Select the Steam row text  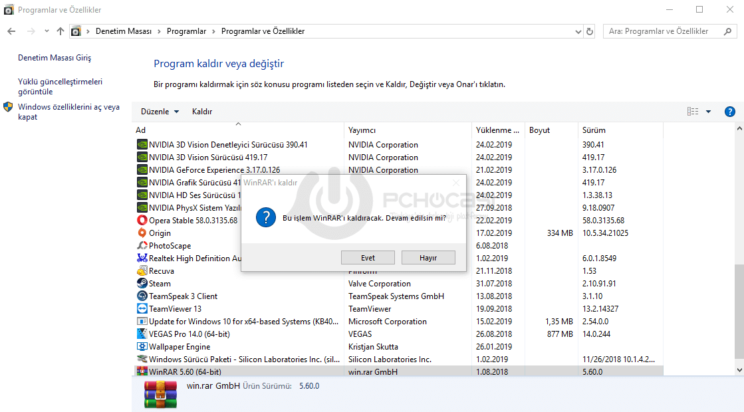(160, 284)
